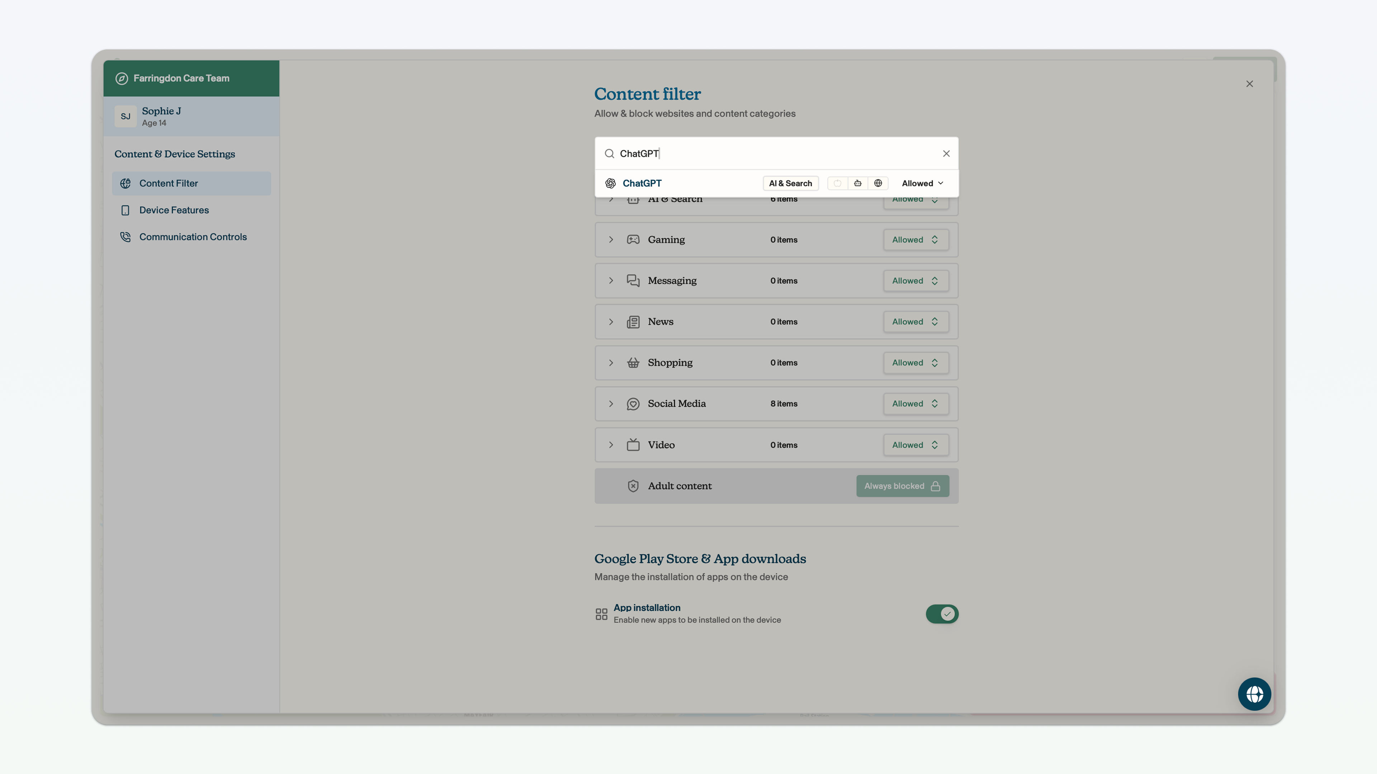
Task: Open Communication Controls in the sidebar
Action: 191,237
